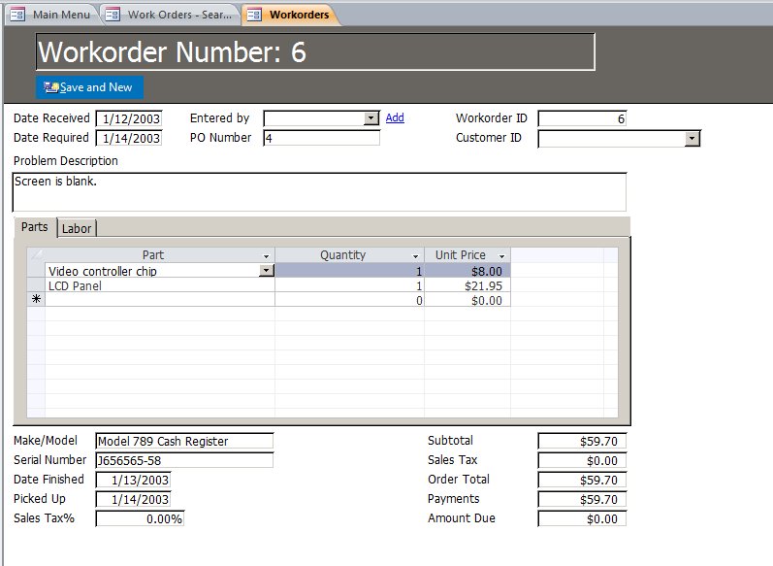
Task: Click the Payments field
Action: 582,499
